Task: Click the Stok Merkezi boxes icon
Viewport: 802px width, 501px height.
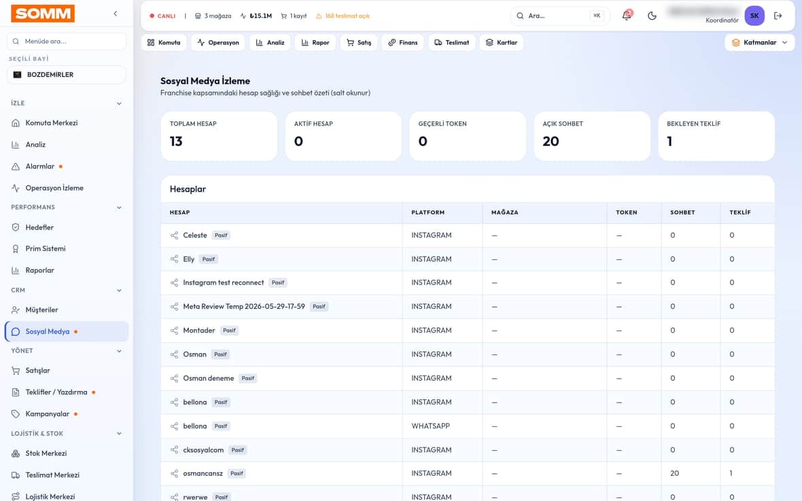Action: pos(16,453)
